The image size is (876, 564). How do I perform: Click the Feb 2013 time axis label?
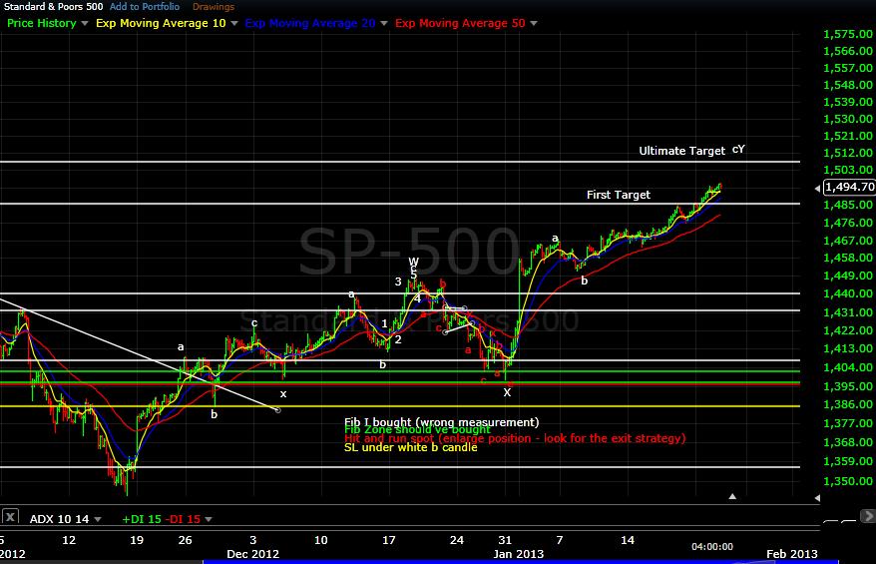click(791, 553)
